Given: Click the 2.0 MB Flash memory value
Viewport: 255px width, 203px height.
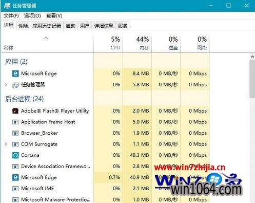Looking at the screenshot, I should [x=141, y=111].
